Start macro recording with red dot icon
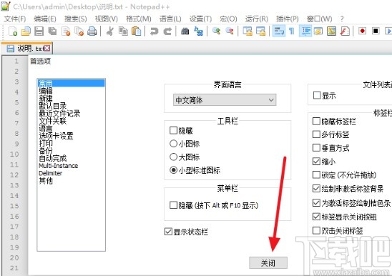This screenshot has width=392, height=276. coord(362,31)
